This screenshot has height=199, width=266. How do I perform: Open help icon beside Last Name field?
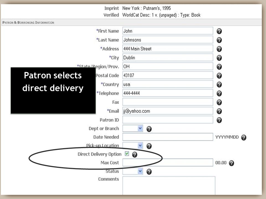click(219, 40)
